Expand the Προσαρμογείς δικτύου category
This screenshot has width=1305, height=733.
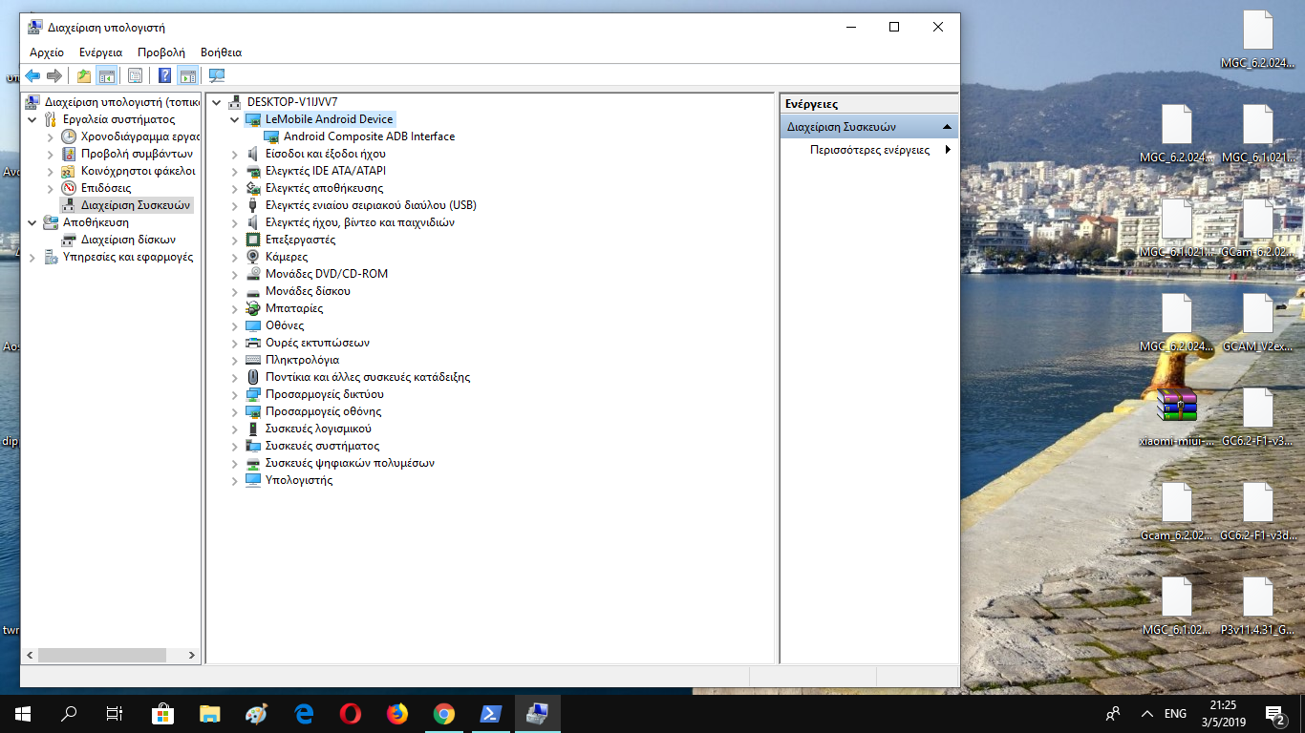click(x=235, y=394)
